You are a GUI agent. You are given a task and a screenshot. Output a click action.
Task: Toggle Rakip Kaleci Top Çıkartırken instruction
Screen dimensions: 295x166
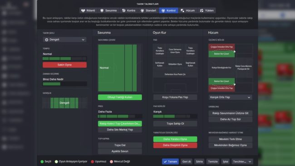120,124
